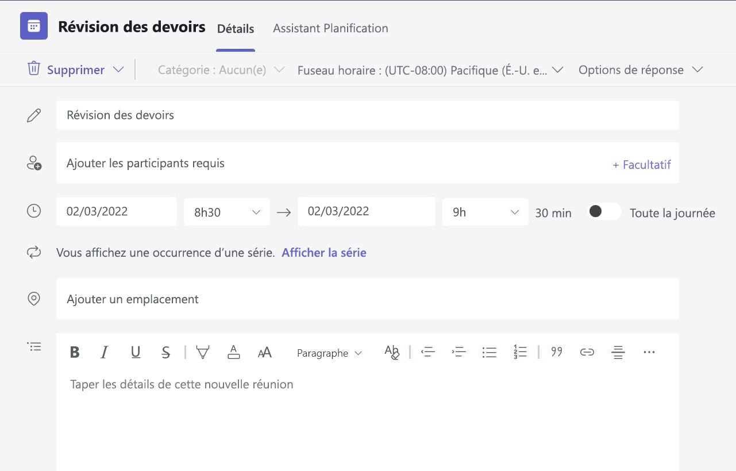Screen dimensions: 736x471
Task: Open the 9h end time dropdown
Action: coord(485,212)
